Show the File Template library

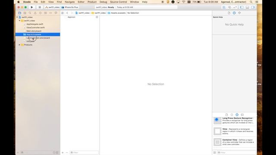(226, 115)
